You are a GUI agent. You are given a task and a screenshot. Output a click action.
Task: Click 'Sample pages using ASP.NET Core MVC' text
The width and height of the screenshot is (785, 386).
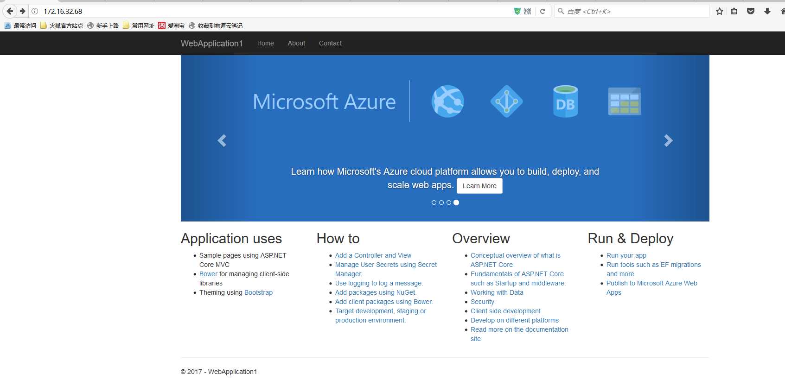coord(243,260)
